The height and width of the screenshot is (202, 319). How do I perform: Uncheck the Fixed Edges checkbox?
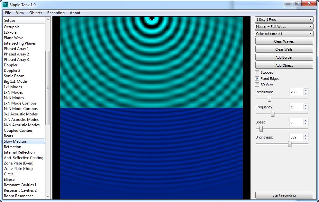coord(257,79)
